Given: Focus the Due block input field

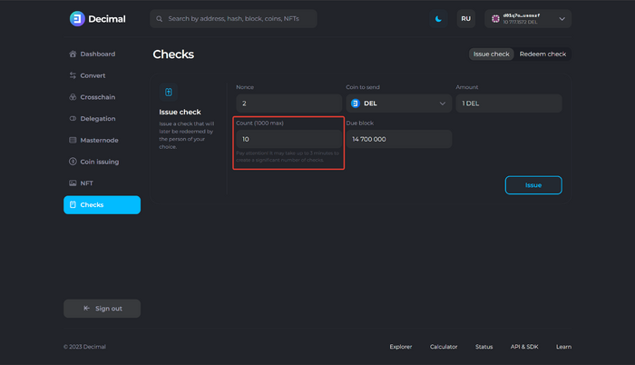Looking at the screenshot, I should (399, 139).
